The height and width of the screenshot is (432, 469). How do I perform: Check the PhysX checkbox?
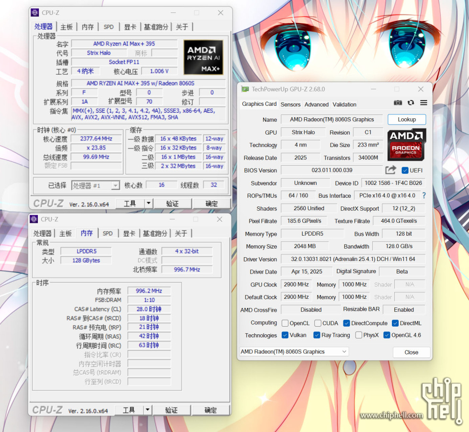[x=358, y=335]
